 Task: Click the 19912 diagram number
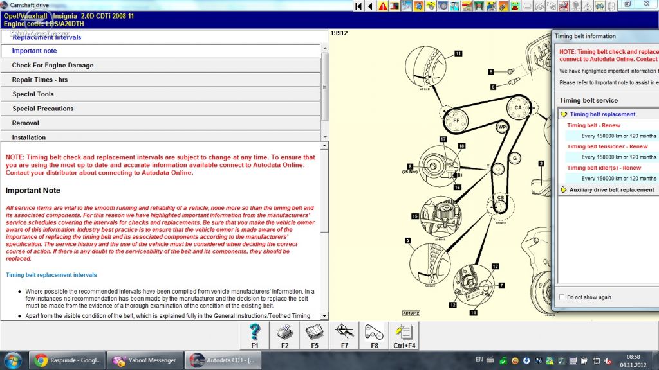click(339, 33)
